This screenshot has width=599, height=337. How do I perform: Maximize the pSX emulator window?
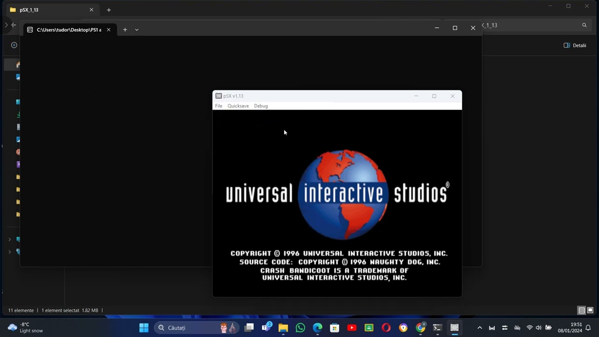[x=434, y=96]
